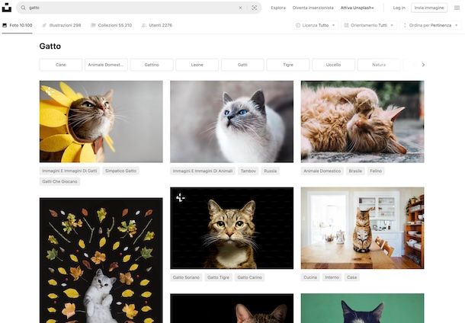Click Immagini E Immagini Di Gatti tag

[69, 171]
